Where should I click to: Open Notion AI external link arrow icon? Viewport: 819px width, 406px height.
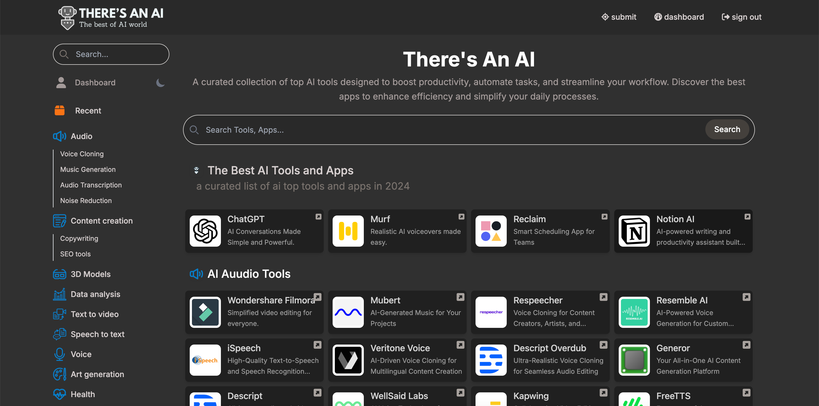click(747, 217)
